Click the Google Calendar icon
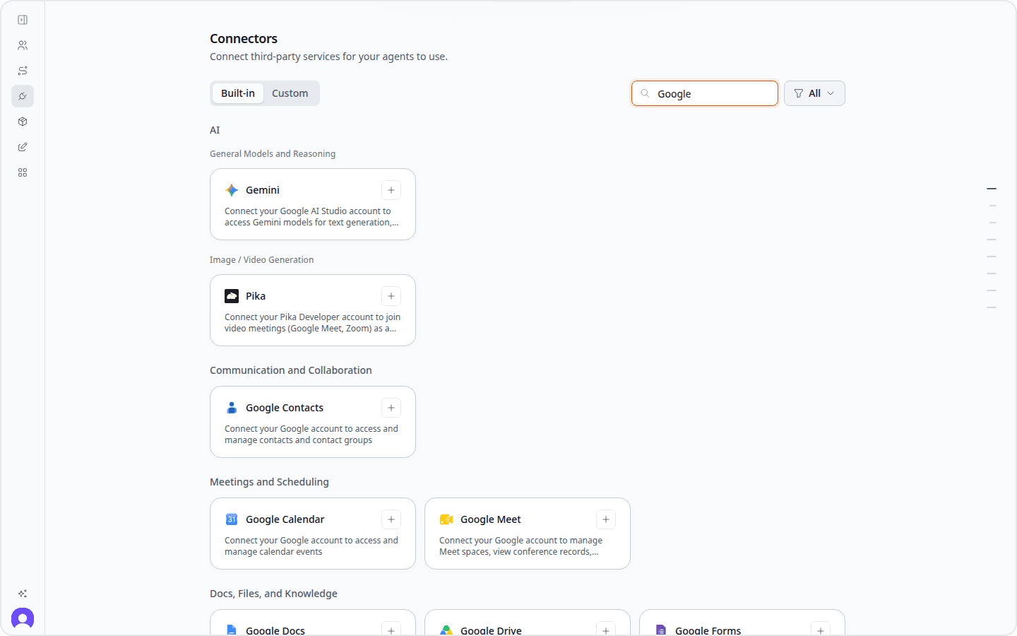1017x636 pixels. [x=232, y=519]
